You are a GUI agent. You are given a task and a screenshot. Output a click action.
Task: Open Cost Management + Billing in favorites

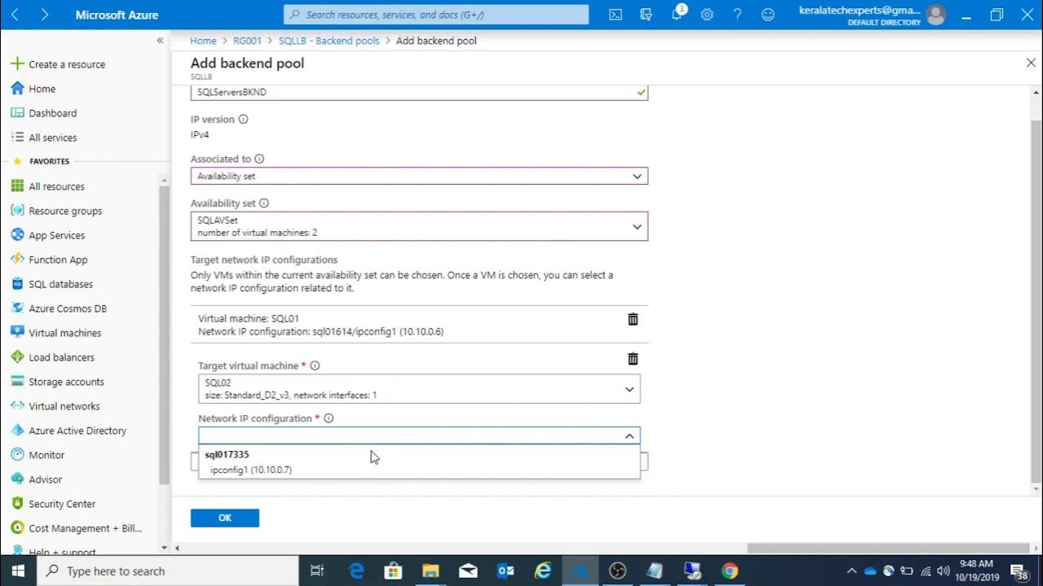(85, 528)
